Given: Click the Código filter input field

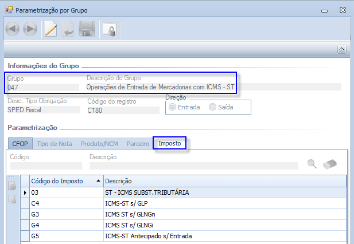Looking at the screenshot, I should [x=46, y=166].
